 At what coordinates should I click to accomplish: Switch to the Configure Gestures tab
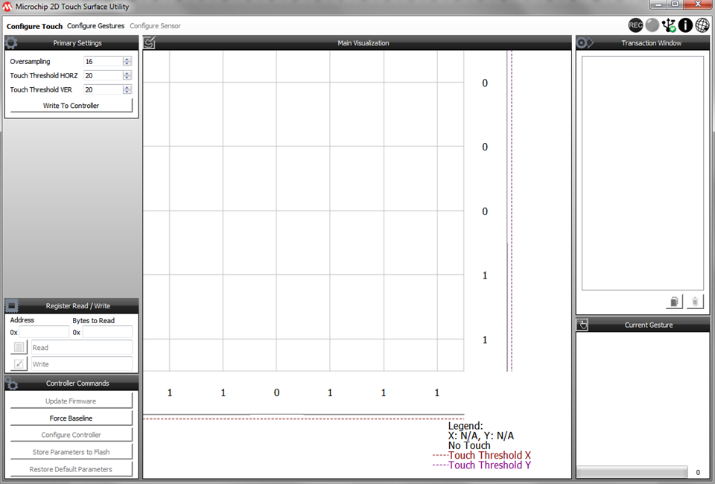[95, 25]
